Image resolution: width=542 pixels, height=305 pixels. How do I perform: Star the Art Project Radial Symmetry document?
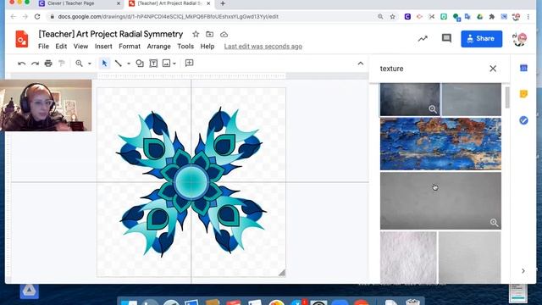coord(196,34)
